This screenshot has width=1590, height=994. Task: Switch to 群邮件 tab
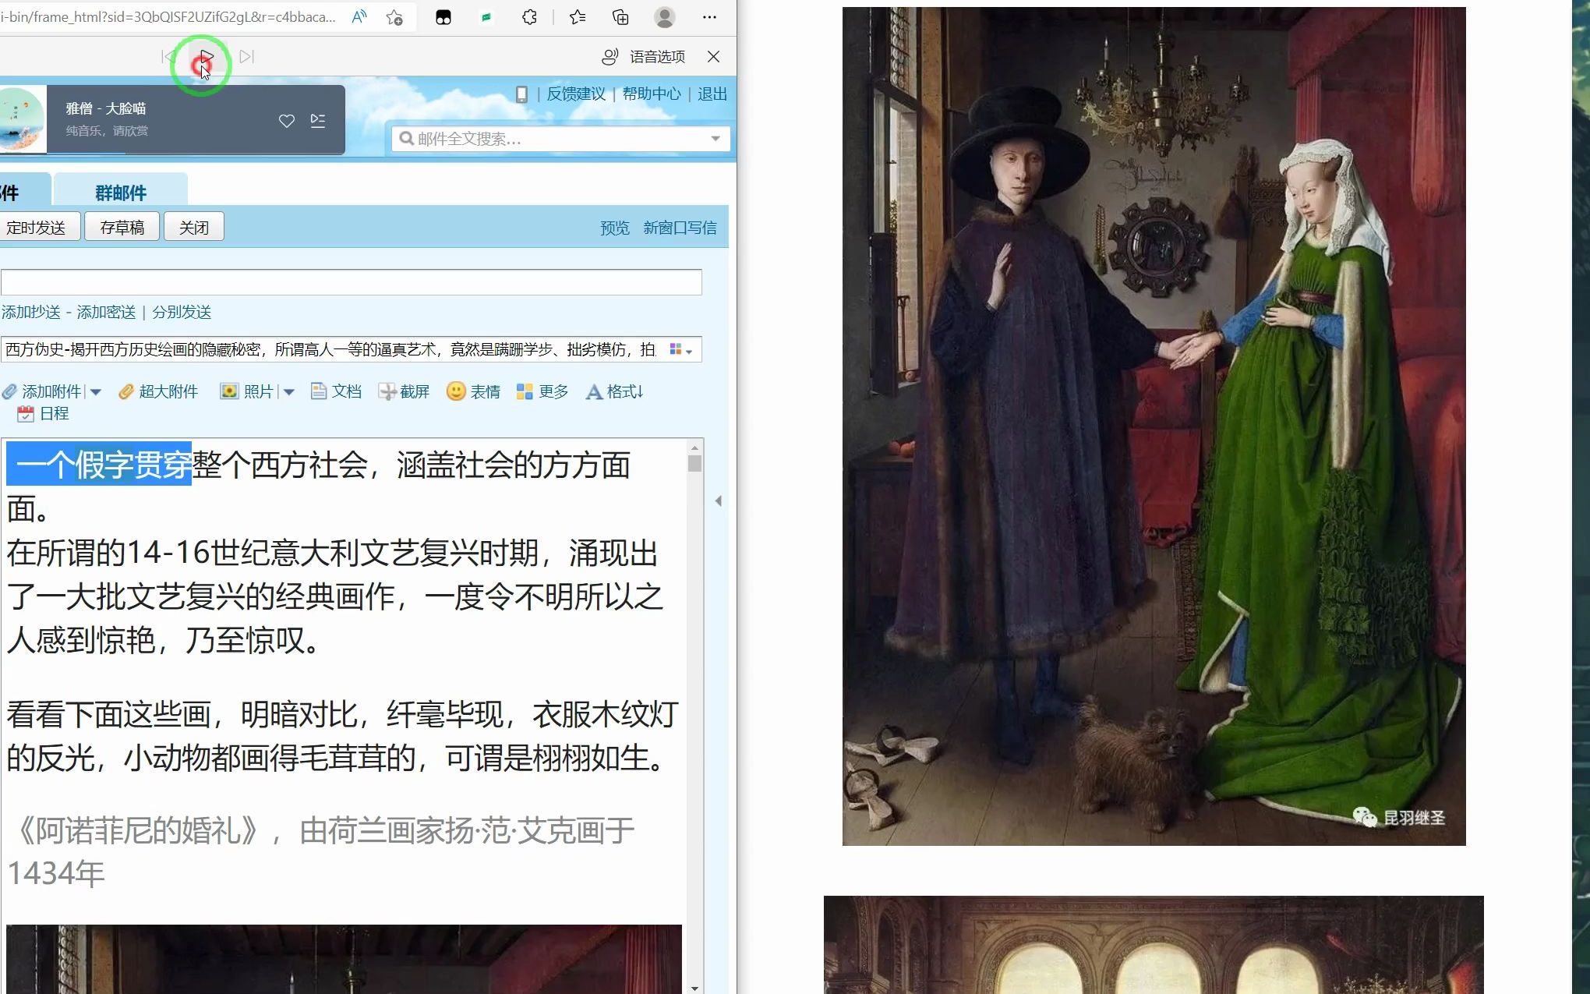click(121, 193)
